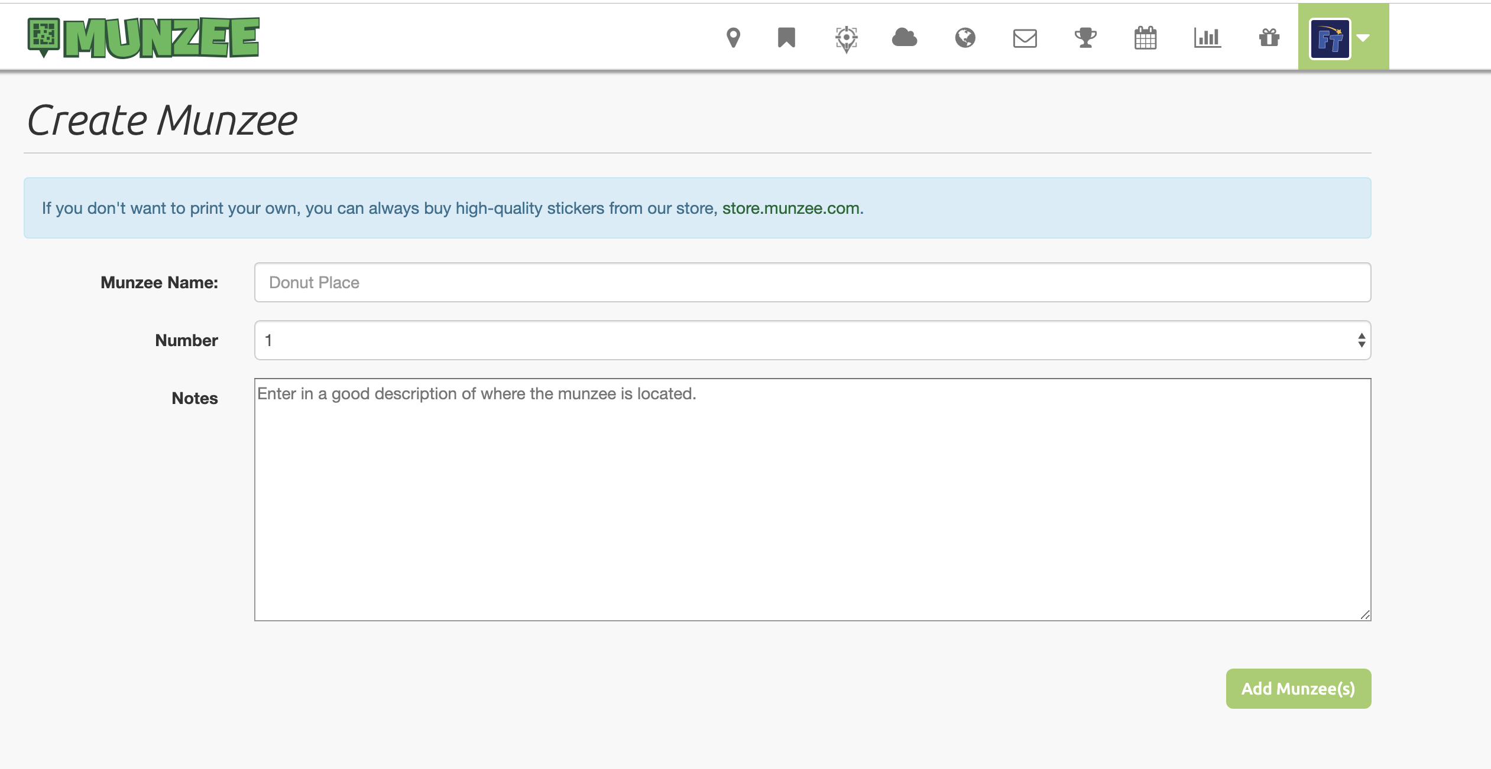Open the calendar icon

tap(1146, 38)
